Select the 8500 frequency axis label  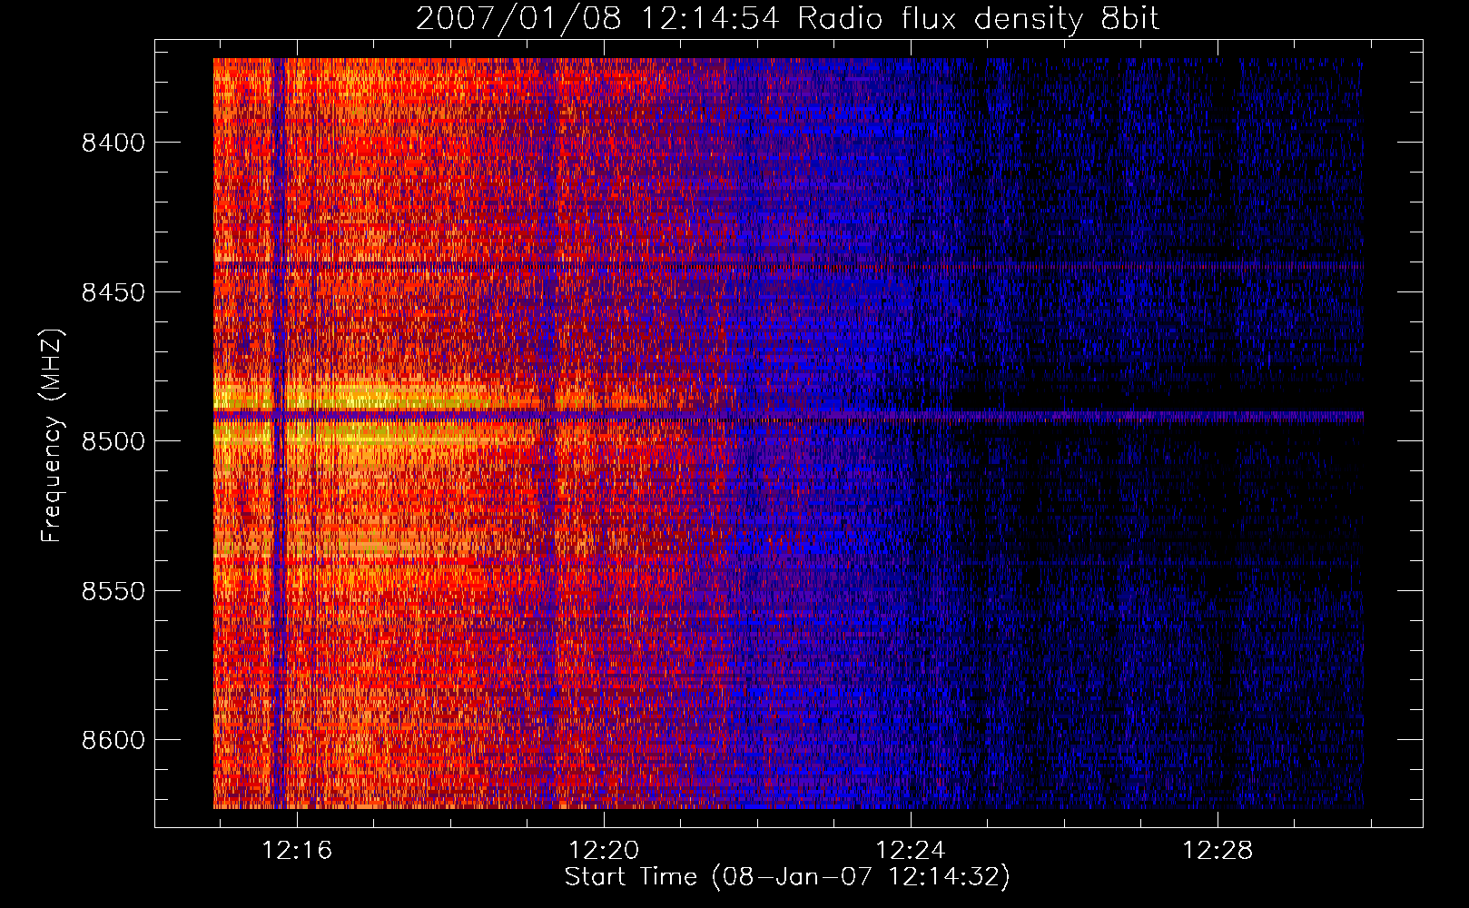coord(113,441)
